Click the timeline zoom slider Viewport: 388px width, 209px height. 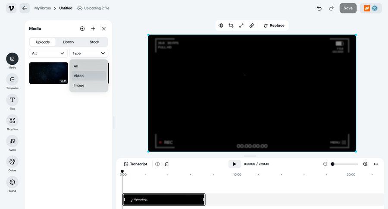pos(345,164)
